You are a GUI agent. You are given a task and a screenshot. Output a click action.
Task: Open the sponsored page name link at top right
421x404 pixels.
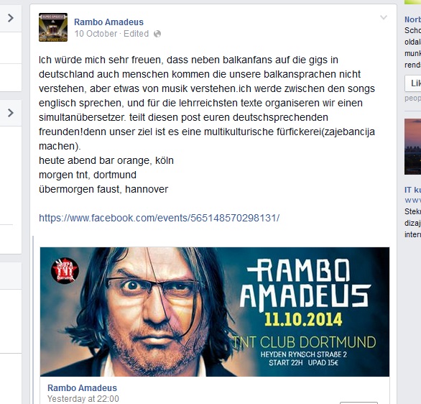(x=413, y=19)
